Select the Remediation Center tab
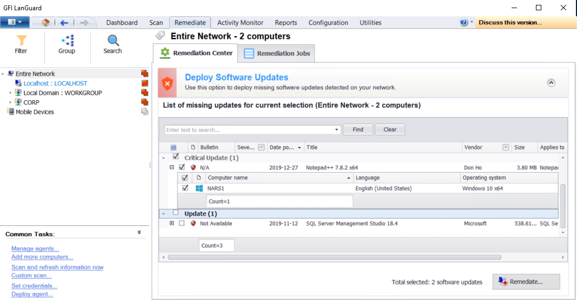This screenshot has width=577, height=300. (x=196, y=53)
